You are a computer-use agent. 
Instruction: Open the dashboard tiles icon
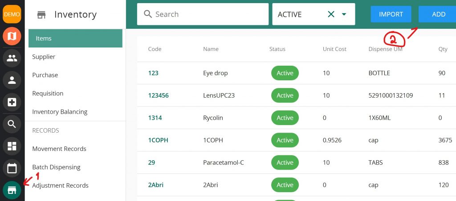pos(12,146)
